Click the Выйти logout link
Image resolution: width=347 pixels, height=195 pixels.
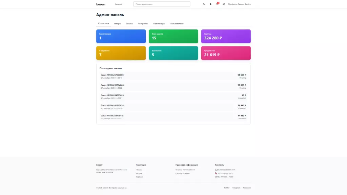pos(248,4)
